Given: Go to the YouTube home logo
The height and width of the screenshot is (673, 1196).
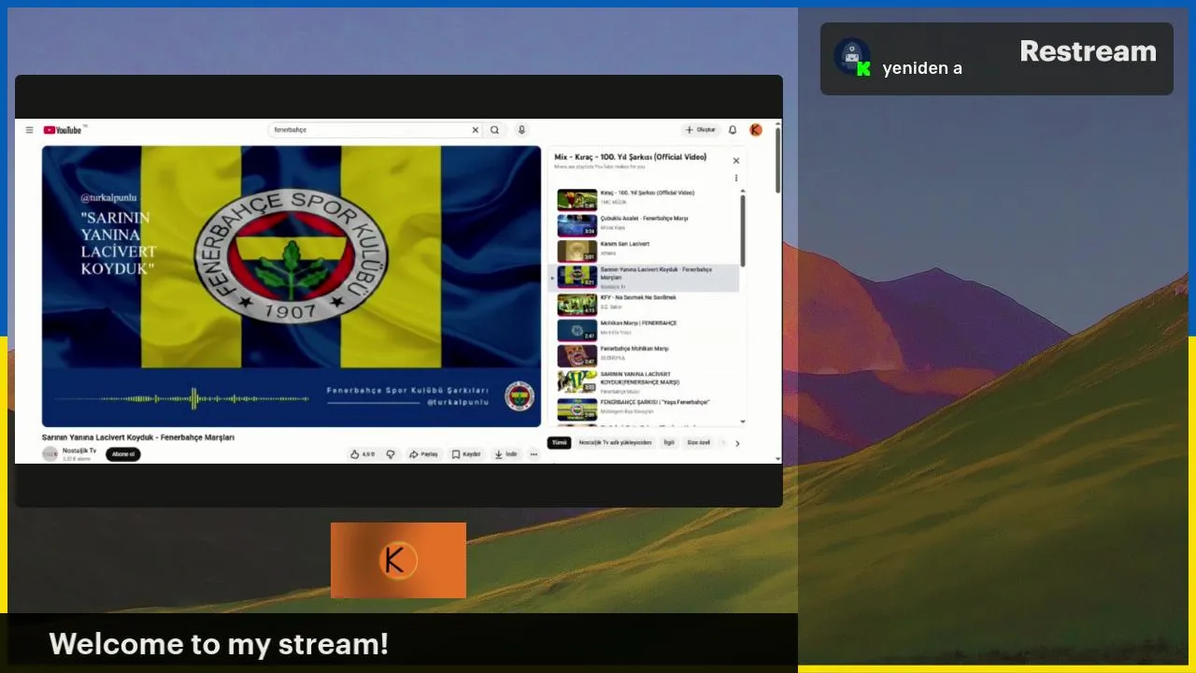Looking at the screenshot, I should click(64, 130).
